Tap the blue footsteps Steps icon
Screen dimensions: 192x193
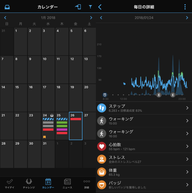tap(102, 108)
